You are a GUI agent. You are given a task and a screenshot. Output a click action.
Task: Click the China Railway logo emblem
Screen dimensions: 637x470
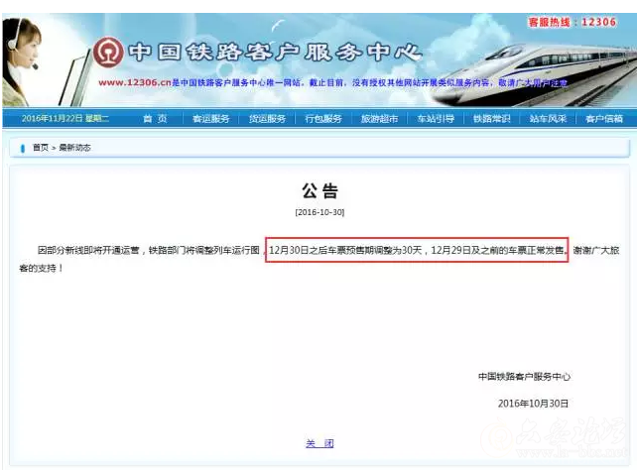110,52
